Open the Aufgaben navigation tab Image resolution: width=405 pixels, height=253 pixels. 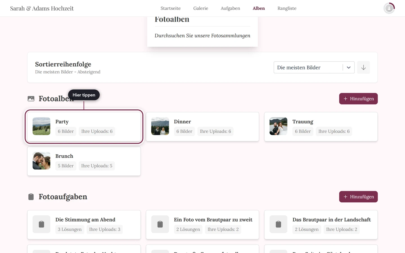(x=230, y=8)
